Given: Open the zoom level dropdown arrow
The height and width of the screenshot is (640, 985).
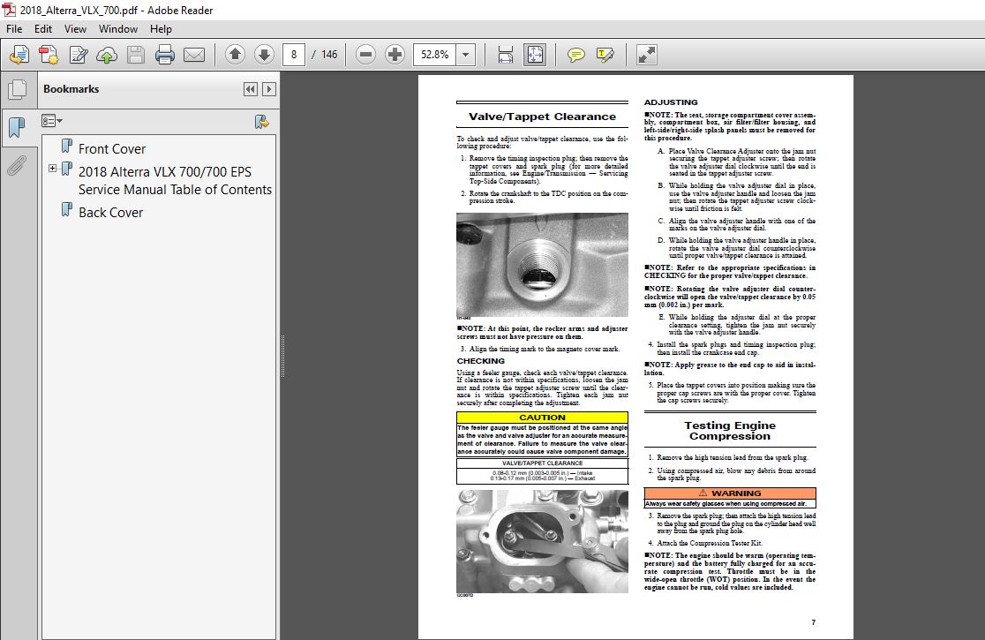Looking at the screenshot, I should point(465,55).
